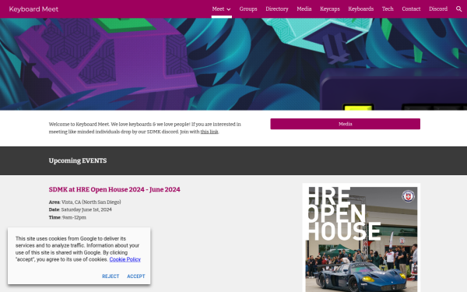Go to the Groups page
This screenshot has width=467, height=292.
click(x=248, y=9)
